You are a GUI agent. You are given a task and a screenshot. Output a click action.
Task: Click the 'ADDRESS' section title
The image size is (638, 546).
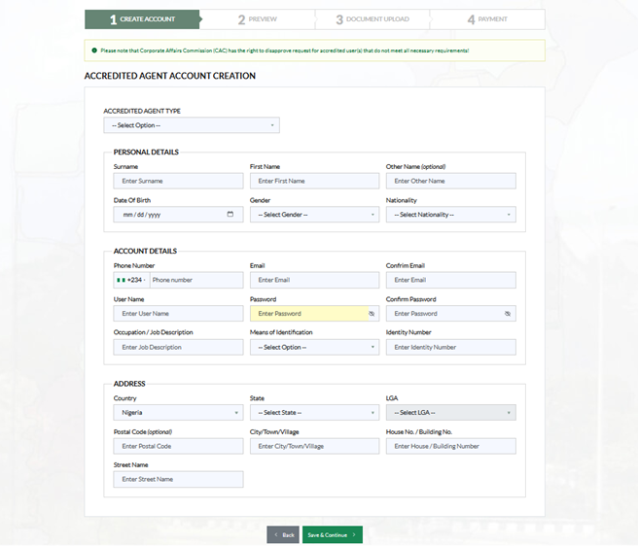(x=129, y=384)
